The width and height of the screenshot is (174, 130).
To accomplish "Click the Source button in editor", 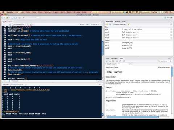I will [x=95, y=25].
